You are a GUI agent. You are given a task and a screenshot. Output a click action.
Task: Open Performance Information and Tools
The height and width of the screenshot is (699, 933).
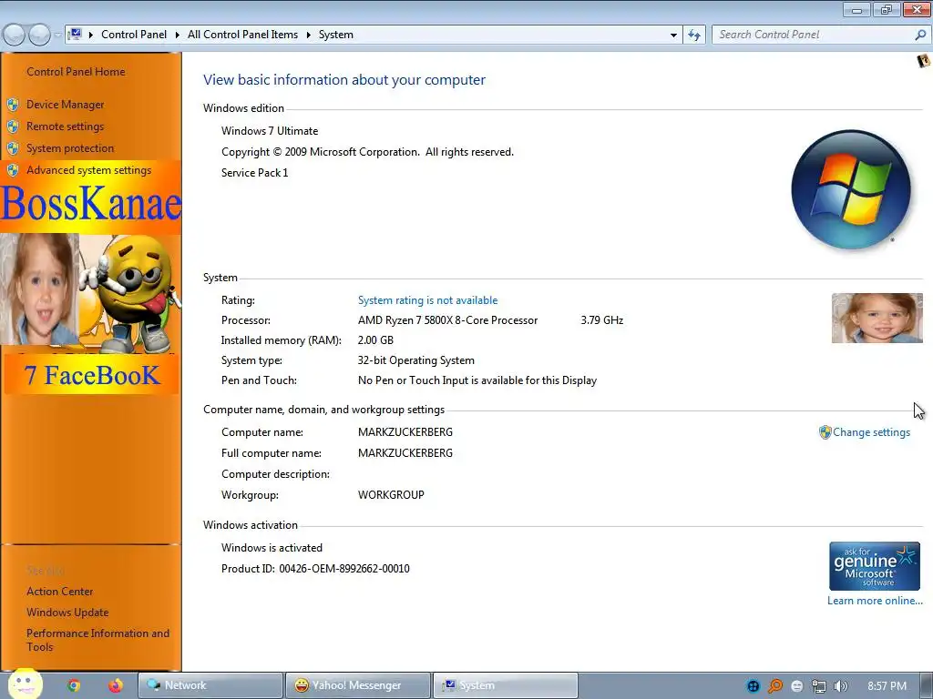click(x=97, y=640)
